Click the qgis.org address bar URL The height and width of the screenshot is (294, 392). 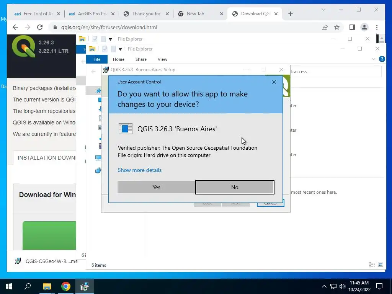(109, 27)
